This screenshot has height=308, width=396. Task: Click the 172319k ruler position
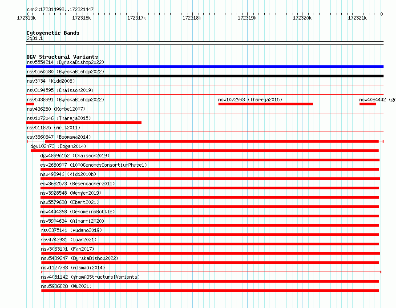247,18
